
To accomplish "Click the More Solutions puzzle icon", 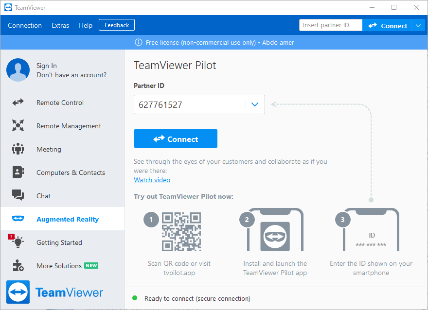I will click(18, 265).
